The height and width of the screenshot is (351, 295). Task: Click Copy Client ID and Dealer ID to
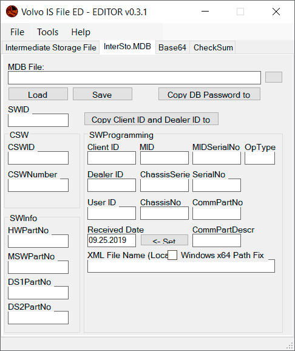(x=151, y=119)
